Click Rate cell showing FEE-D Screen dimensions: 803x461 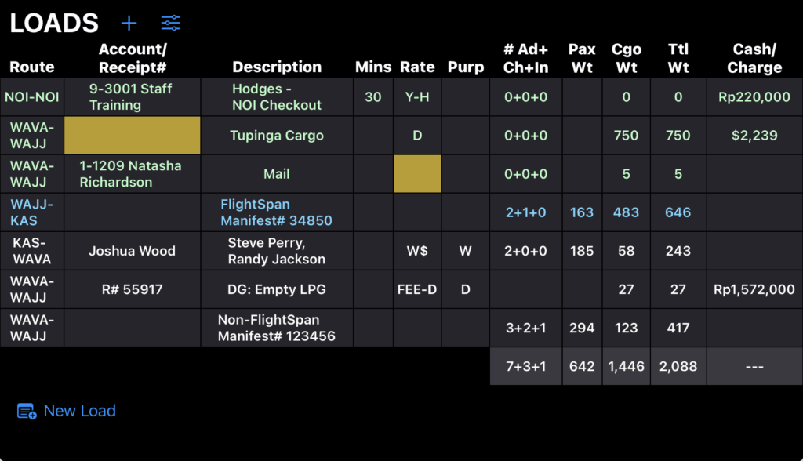point(417,289)
